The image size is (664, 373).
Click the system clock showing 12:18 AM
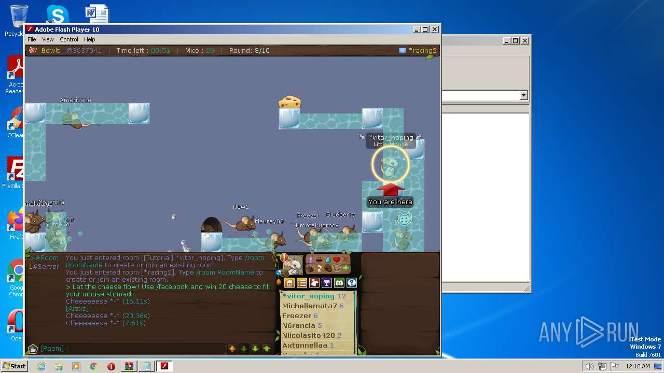(x=638, y=366)
